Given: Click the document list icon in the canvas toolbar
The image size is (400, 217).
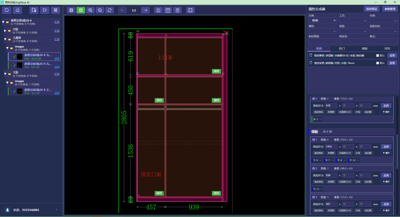Looking at the screenshot, I should (x=71, y=10).
